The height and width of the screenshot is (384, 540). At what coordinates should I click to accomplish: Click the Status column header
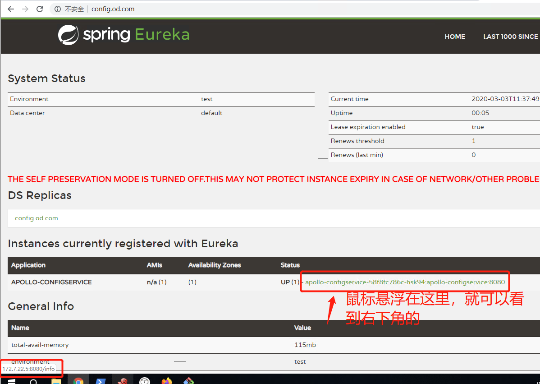point(290,265)
